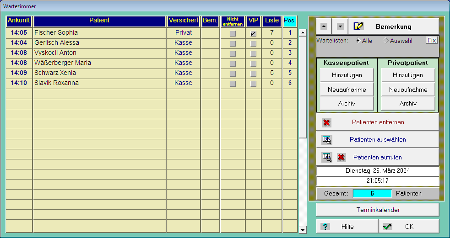Image resolution: width=450 pixels, height=238 pixels.
Task: Uncheck VIP checkbox for Fischer Sophia
Action: click(253, 34)
